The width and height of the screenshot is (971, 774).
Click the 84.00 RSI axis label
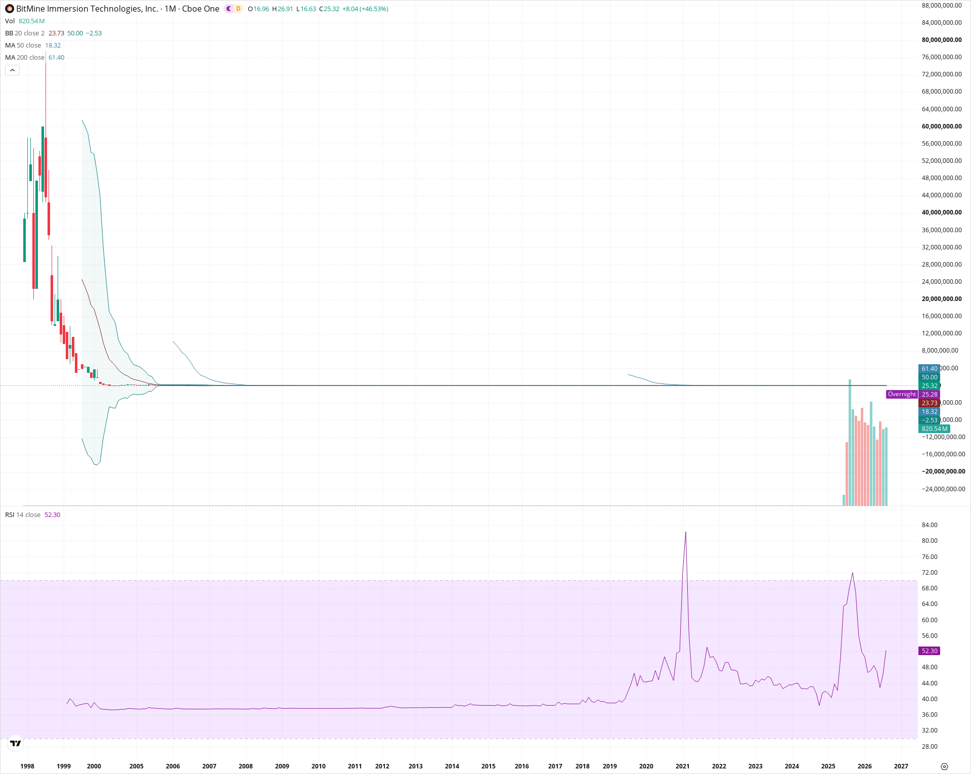pyautogui.click(x=930, y=525)
